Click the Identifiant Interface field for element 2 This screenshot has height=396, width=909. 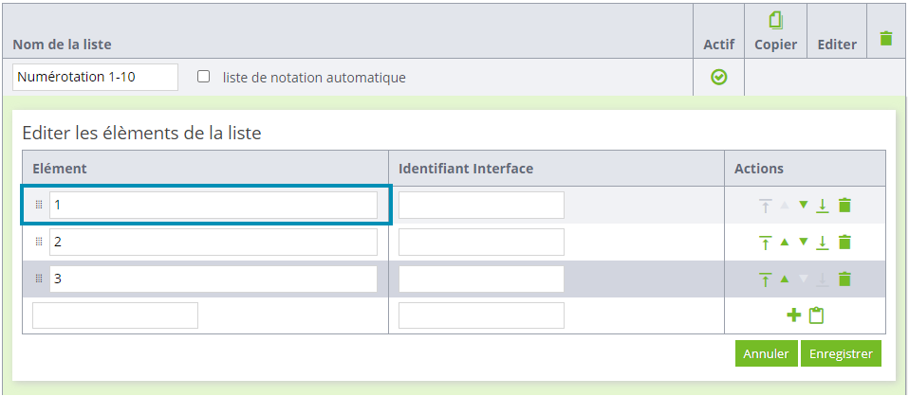coord(481,242)
